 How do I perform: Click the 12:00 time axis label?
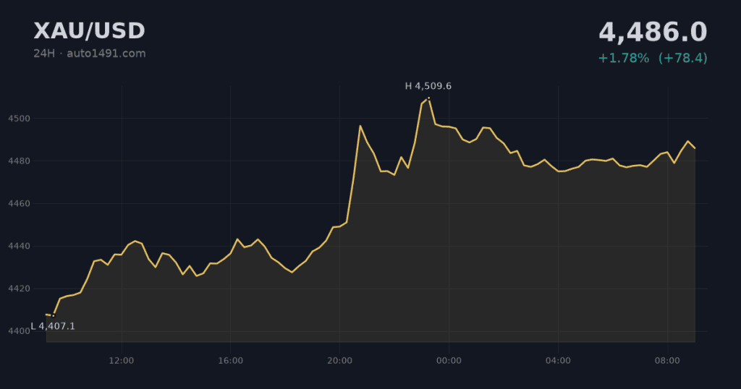pyautogui.click(x=122, y=361)
